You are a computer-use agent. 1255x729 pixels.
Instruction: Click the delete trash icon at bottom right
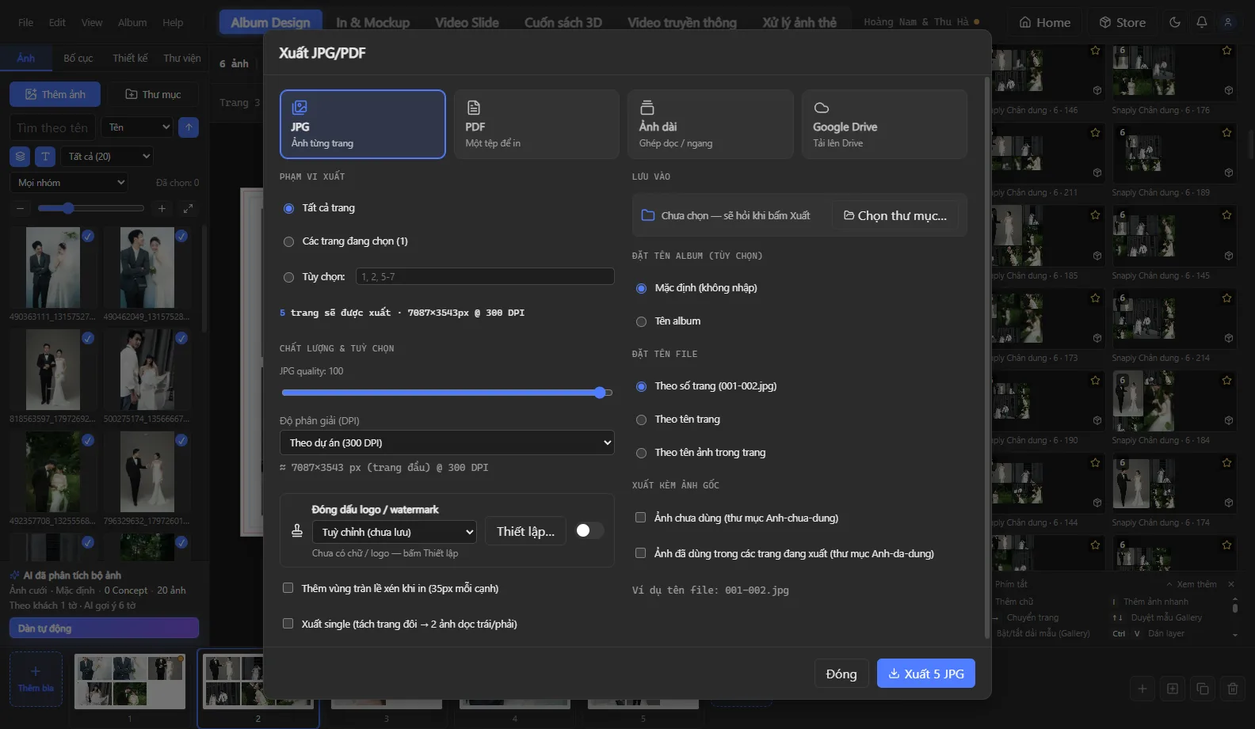coord(1233,689)
